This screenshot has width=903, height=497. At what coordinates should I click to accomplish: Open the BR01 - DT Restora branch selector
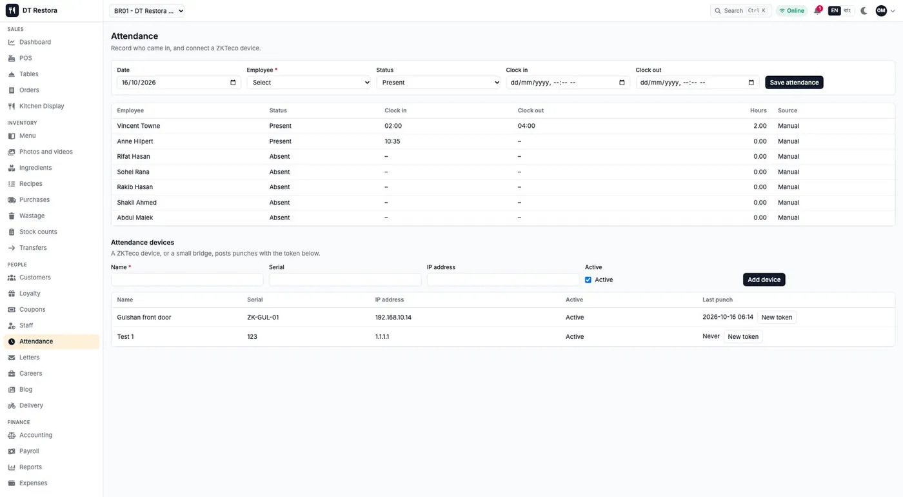tap(147, 11)
